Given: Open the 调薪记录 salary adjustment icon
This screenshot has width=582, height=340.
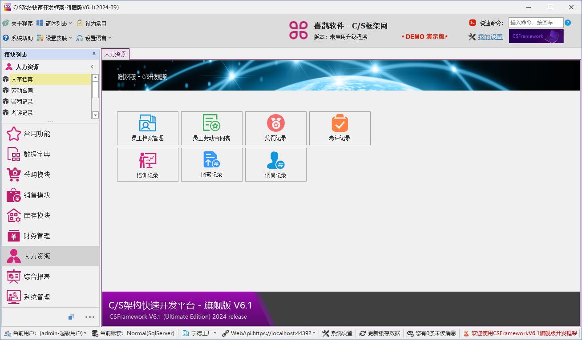Looking at the screenshot, I should tap(211, 165).
